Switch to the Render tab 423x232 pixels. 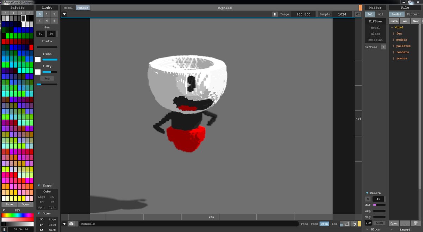tap(82, 8)
